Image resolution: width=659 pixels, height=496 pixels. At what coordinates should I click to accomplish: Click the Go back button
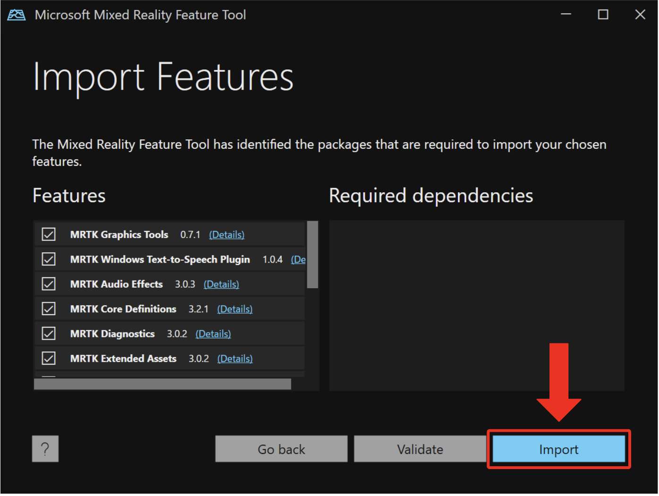point(281,449)
